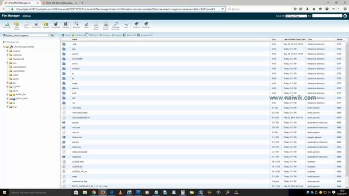Click the Copy toolbar icon
349x196 pixels.
26,25
